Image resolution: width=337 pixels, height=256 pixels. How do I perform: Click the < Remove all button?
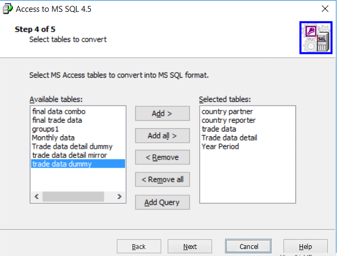tap(162, 179)
